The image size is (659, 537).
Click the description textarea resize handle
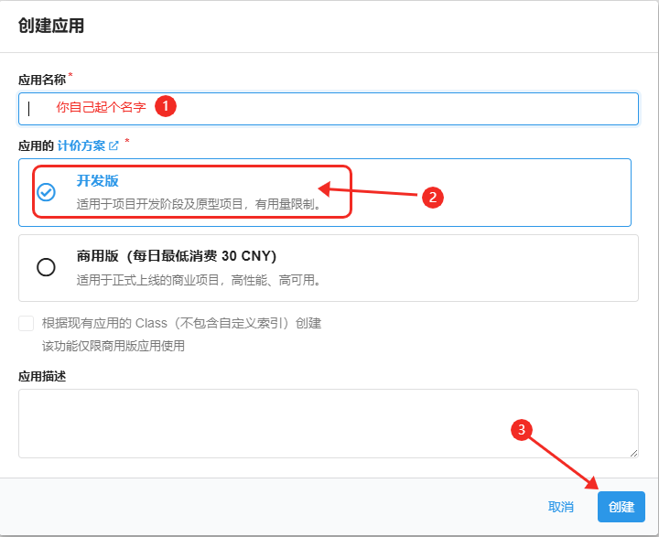point(632,452)
